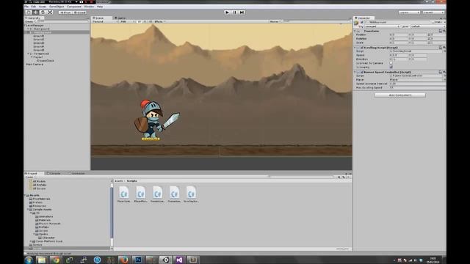
Task: Toggle Runner Speed Controller enabled checkbox
Action: pyautogui.click(x=362, y=72)
